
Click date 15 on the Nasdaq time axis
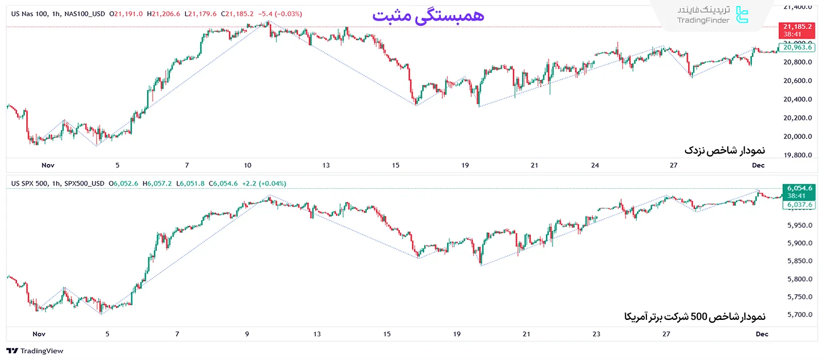(x=396, y=165)
